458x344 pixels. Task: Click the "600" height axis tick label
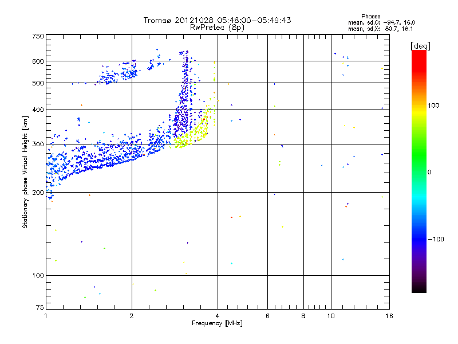pyautogui.click(x=38, y=61)
